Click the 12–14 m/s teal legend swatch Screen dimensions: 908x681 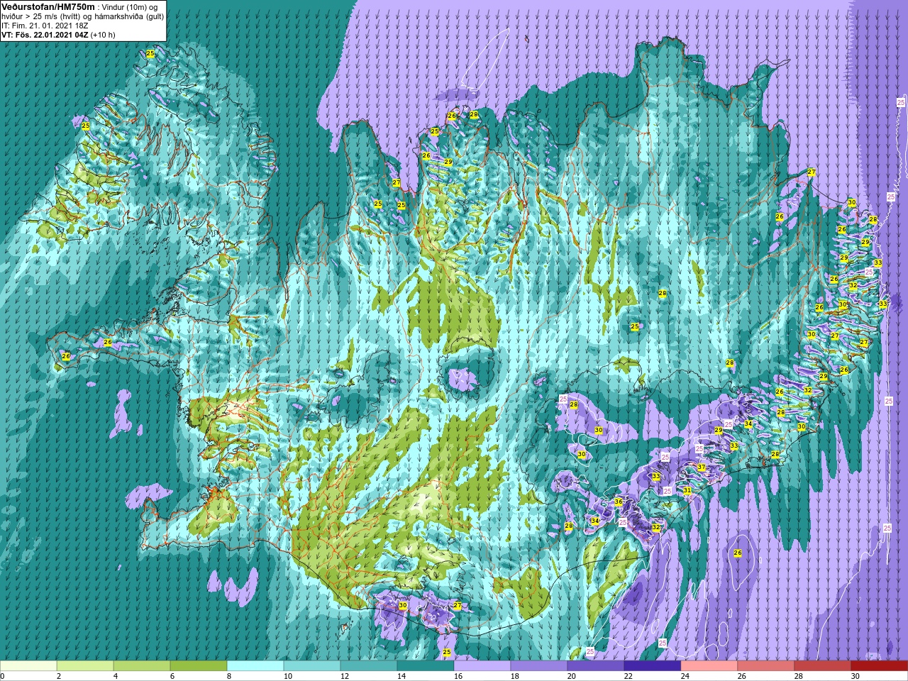[369, 666]
